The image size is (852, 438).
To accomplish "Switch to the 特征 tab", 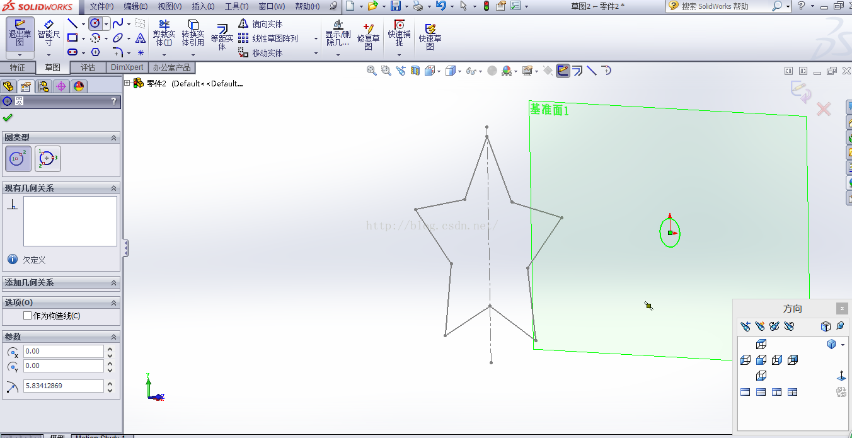I will point(18,67).
